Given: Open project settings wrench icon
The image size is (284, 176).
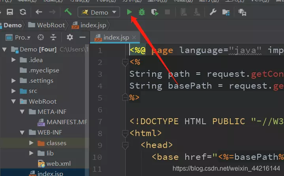Looking at the screenshot, I should [213, 12].
